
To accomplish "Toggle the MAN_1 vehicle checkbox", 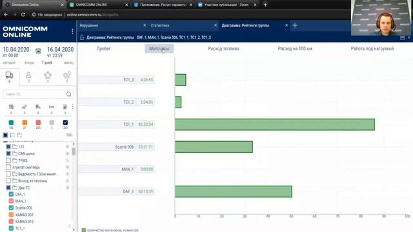I will (x=11, y=201).
